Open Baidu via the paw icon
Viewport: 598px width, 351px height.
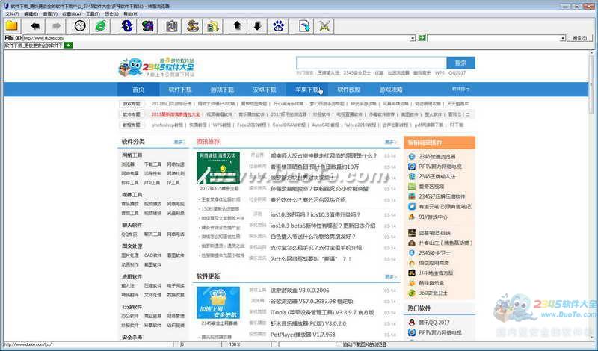point(278,26)
